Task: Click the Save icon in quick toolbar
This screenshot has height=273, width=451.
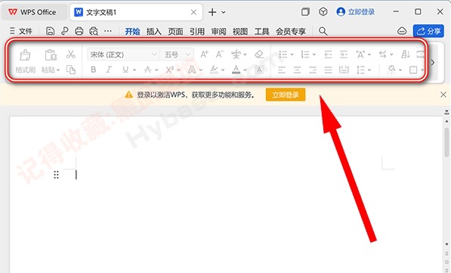Action: pos(50,31)
